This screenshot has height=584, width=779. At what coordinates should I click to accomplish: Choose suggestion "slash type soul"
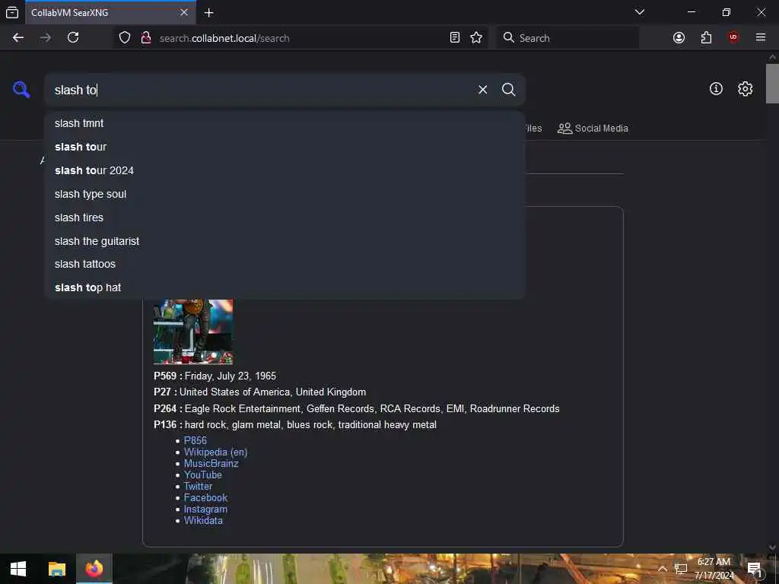[285, 194]
